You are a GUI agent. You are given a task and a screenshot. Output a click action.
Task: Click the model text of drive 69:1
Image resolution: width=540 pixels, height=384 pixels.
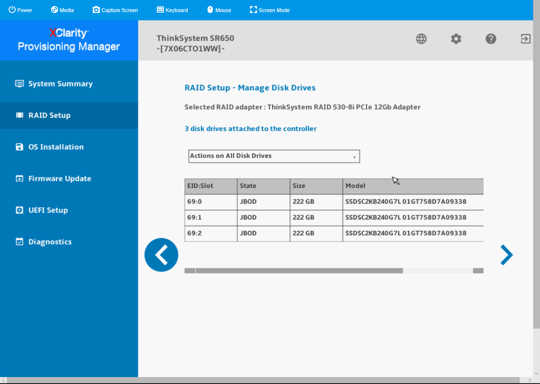click(x=406, y=217)
